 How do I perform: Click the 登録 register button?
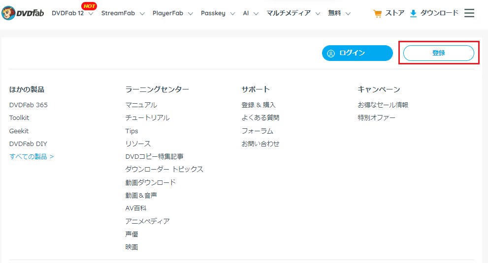(439, 53)
